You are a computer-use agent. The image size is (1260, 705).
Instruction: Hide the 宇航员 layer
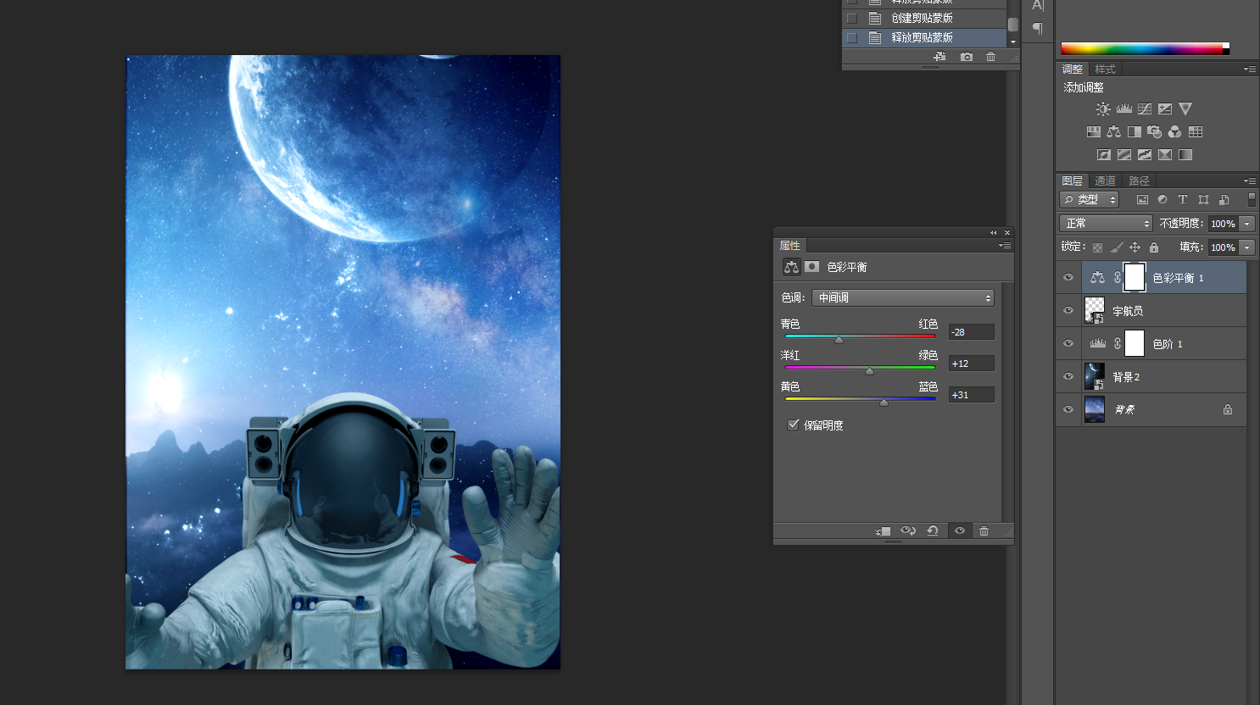coord(1068,311)
